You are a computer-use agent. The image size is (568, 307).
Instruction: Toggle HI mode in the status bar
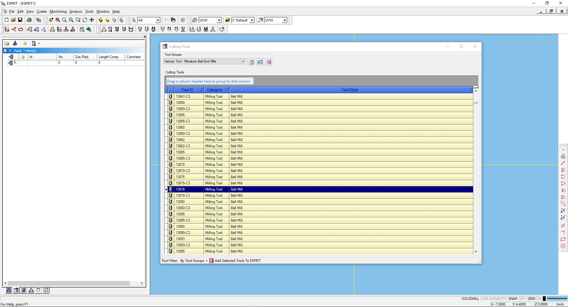(539, 299)
